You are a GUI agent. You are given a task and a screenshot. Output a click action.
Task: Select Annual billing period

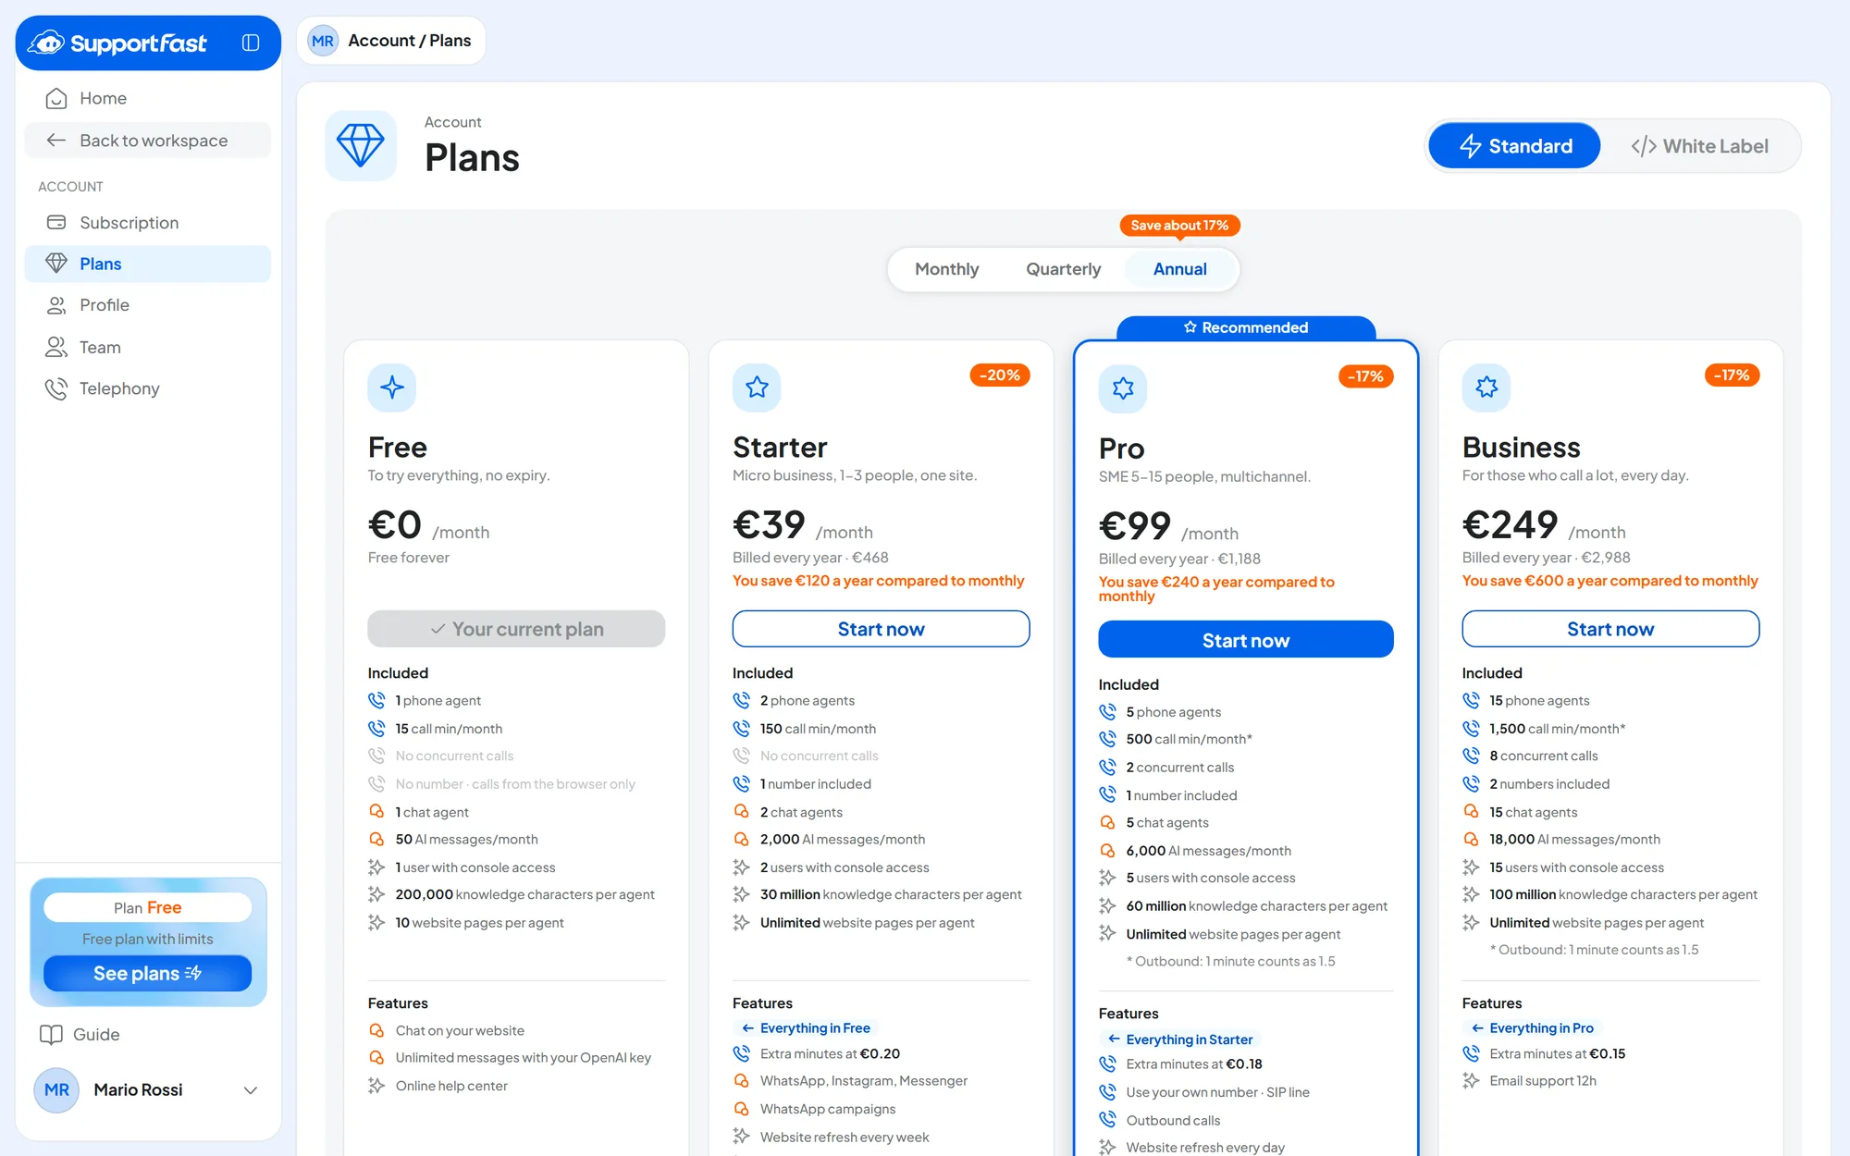[x=1179, y=269]
